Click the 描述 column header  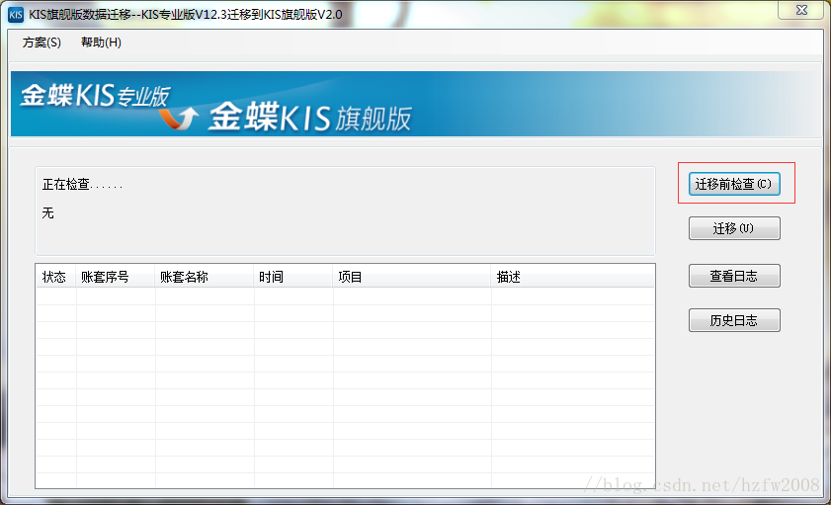pyautogui.click(x=573, y=277)
